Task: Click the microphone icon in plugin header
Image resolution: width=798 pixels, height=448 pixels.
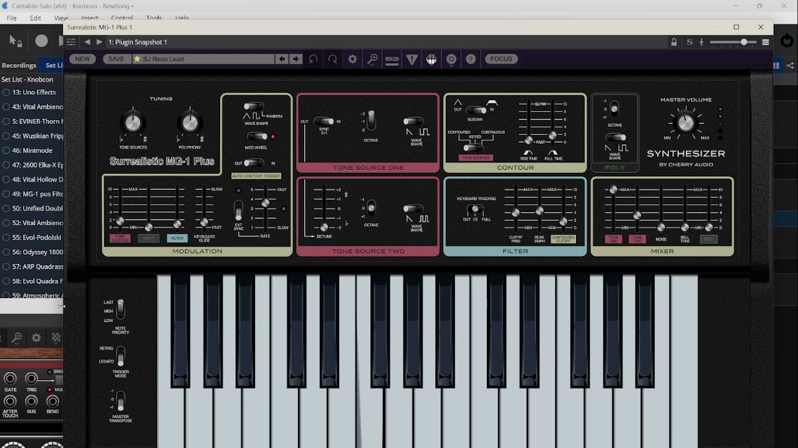Action: [x=701, y=42]
